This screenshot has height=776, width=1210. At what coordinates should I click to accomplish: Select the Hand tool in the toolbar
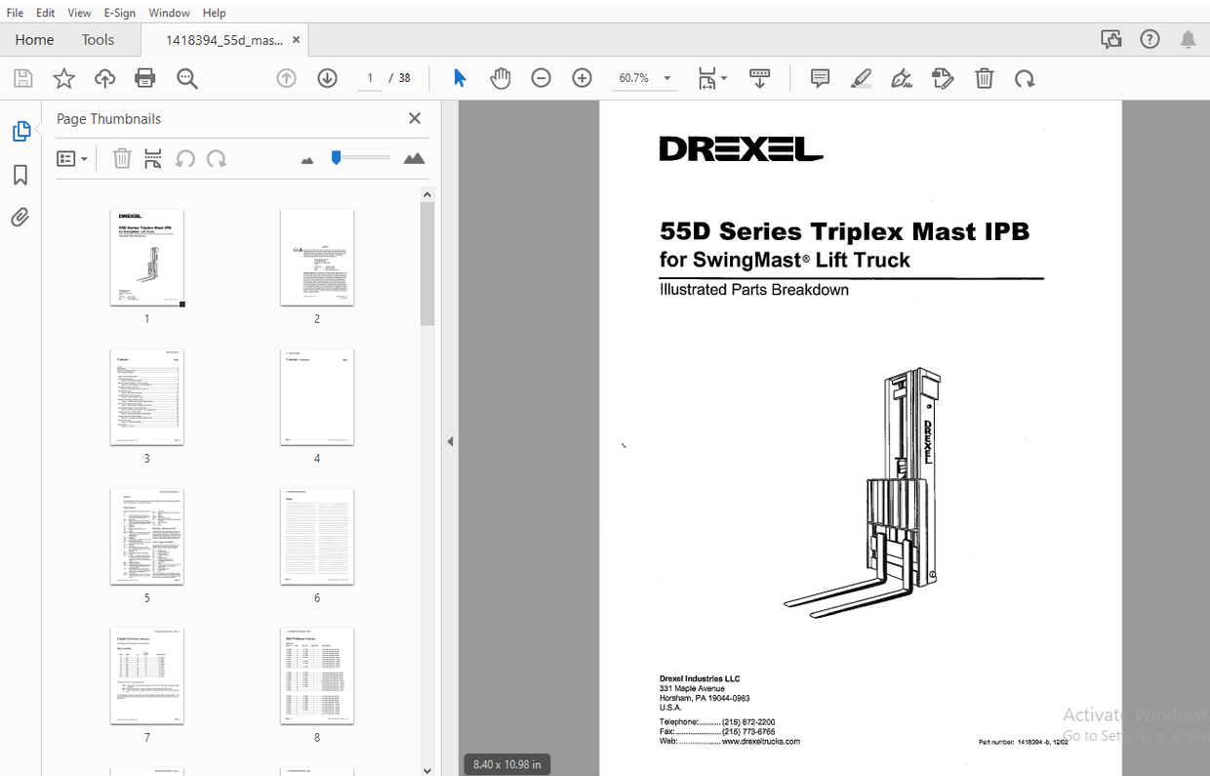tap(501, 78)
